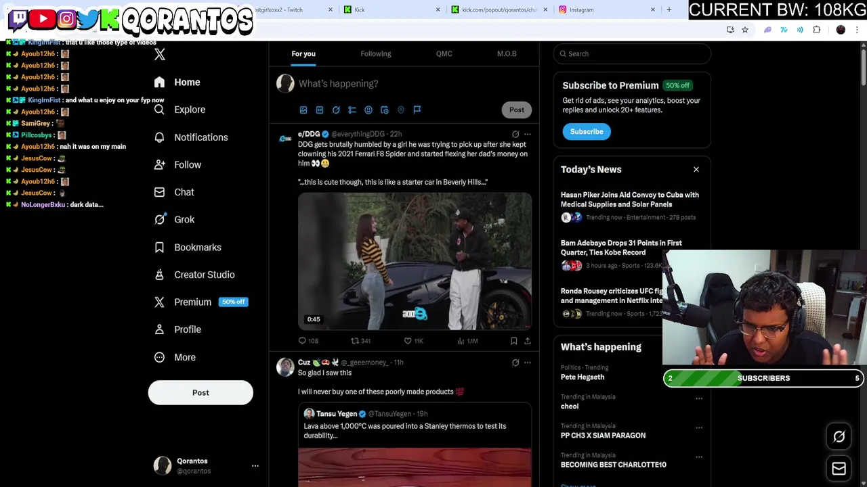Click Grok icon on Cuz post
Screen dimensions: 867x487
tap(515, 363)
